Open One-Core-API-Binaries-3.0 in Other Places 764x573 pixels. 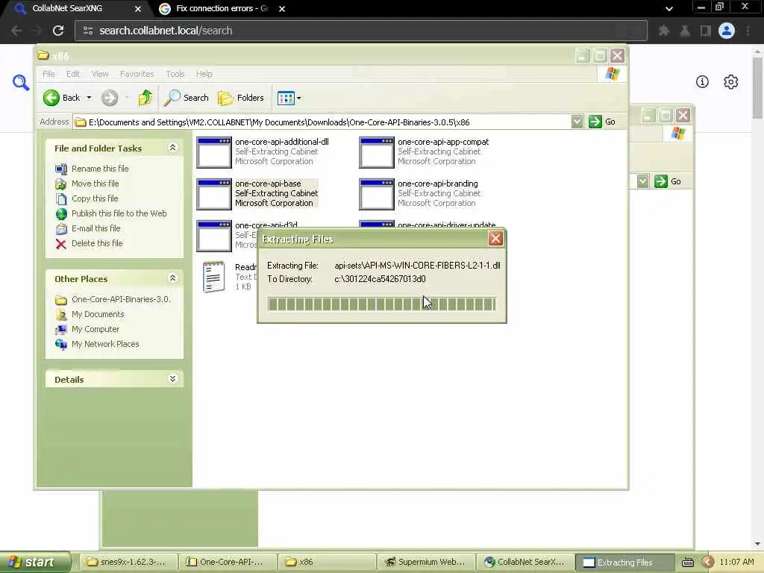coord(121,299)
